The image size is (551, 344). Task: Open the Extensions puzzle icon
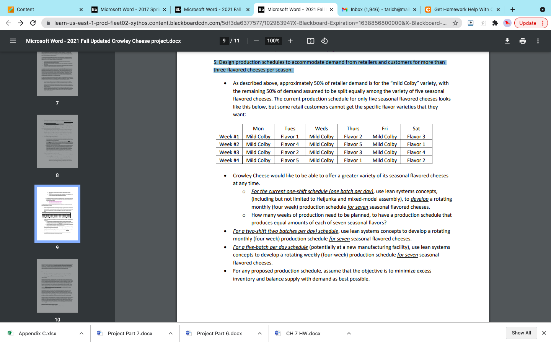click(x=495, y=23)
